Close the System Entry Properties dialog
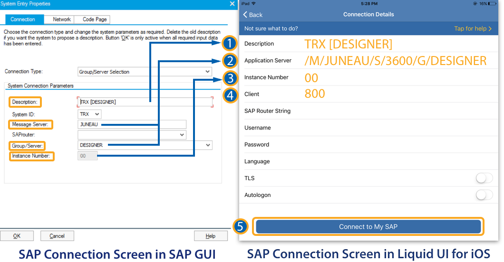The height and width of the screenshot is (262, 504). [232, 4]
